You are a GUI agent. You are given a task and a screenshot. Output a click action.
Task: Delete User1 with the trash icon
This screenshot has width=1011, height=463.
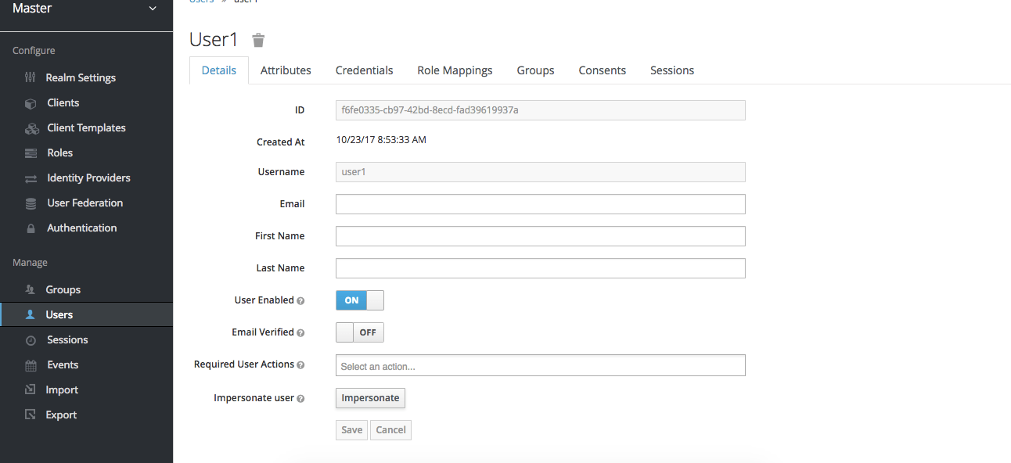click(258, 40)
